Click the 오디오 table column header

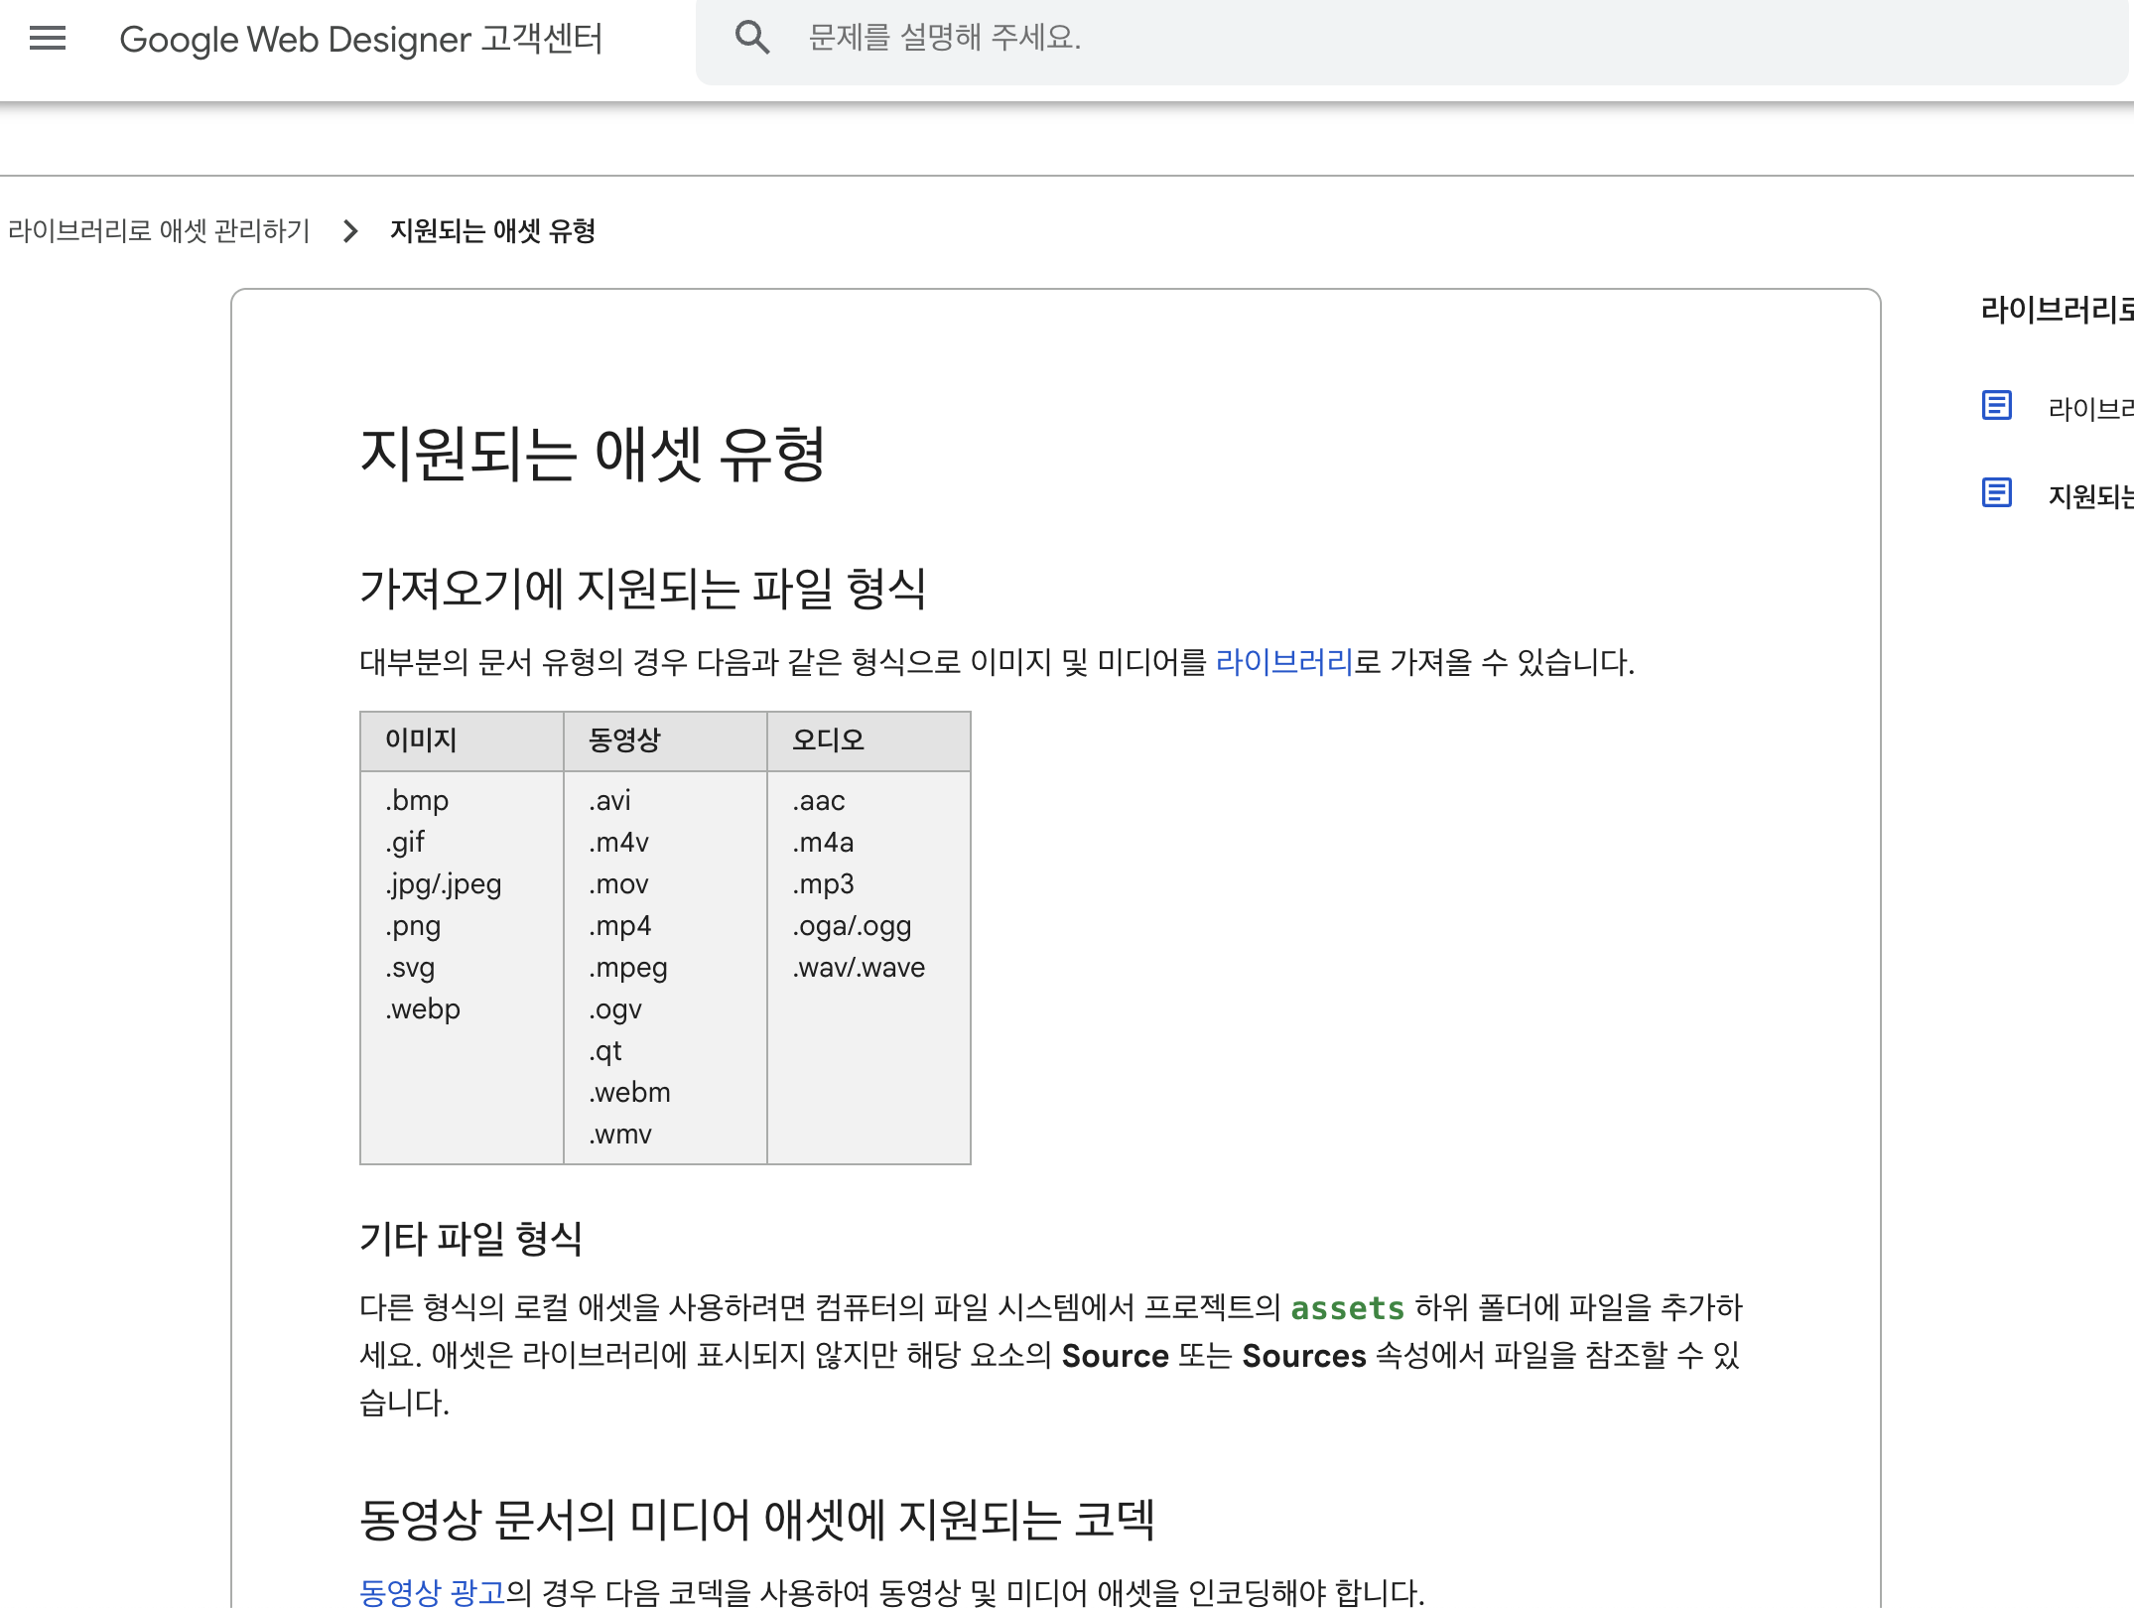tap(828, 740)
